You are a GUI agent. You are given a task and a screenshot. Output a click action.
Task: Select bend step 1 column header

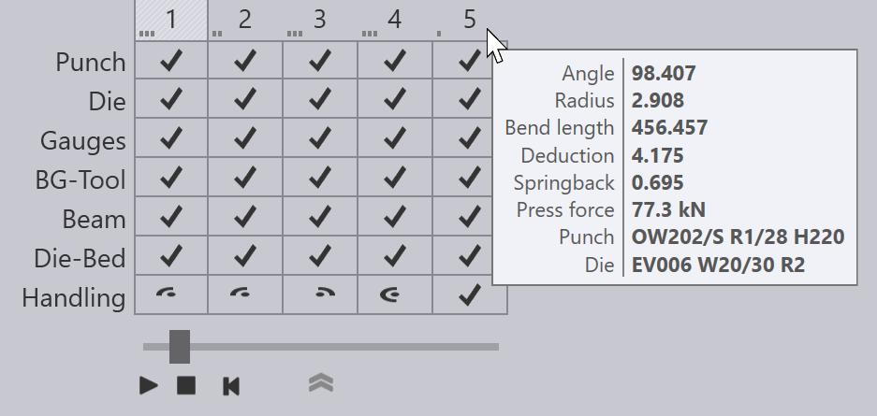tap(171, 21)
